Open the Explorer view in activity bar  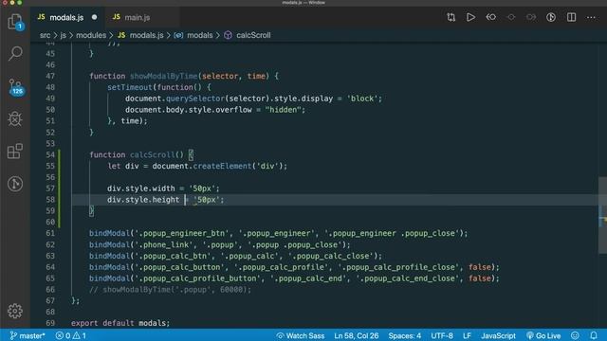coord(15,22)
